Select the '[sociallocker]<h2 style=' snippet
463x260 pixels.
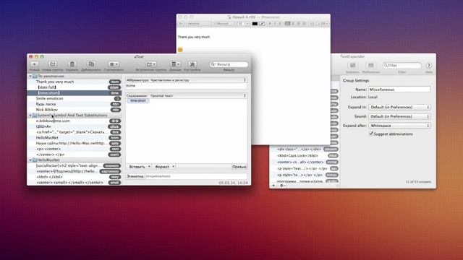click(74, 165)
